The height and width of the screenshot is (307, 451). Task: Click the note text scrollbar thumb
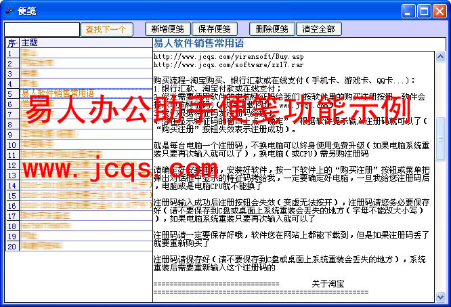pos(440,139)
